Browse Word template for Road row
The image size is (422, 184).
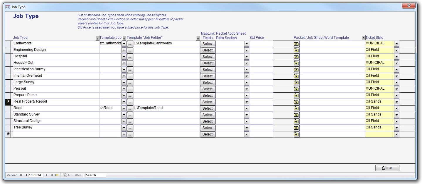(296, 108)
